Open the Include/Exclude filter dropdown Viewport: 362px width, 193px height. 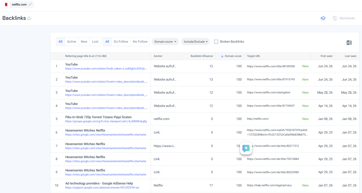(x=195, y=42)
